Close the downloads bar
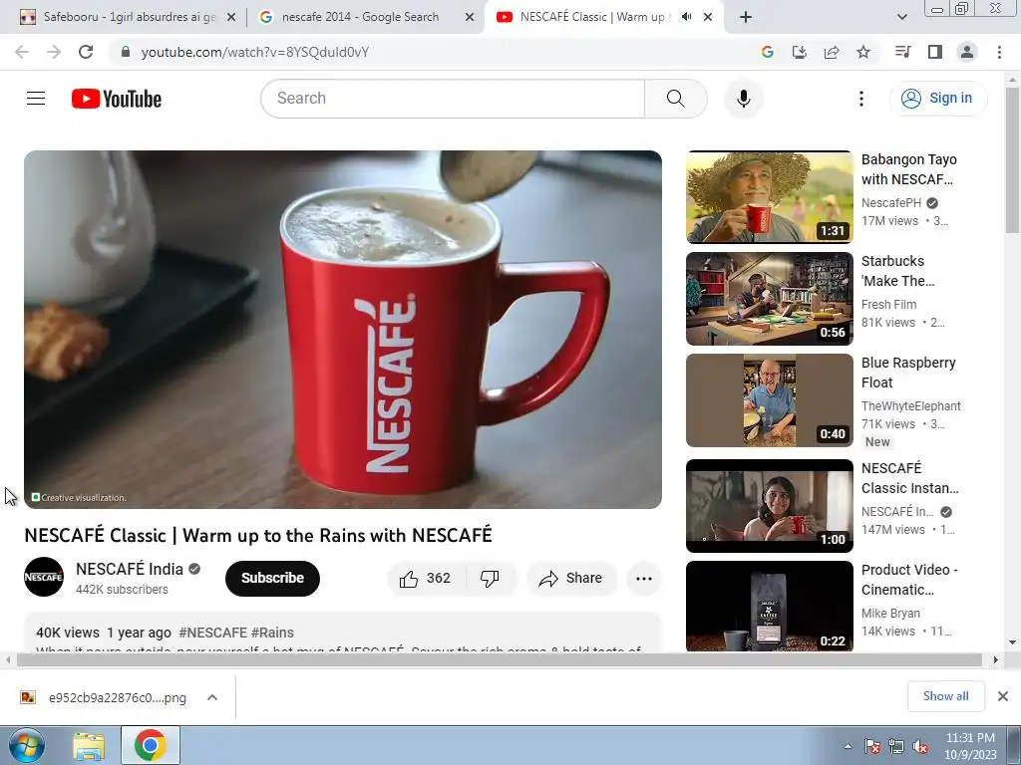 pyautogui.click(x=1003, y=696)
